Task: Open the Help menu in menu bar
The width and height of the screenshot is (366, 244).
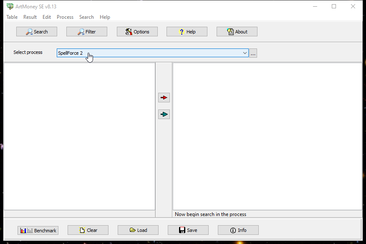Action: 105,17
